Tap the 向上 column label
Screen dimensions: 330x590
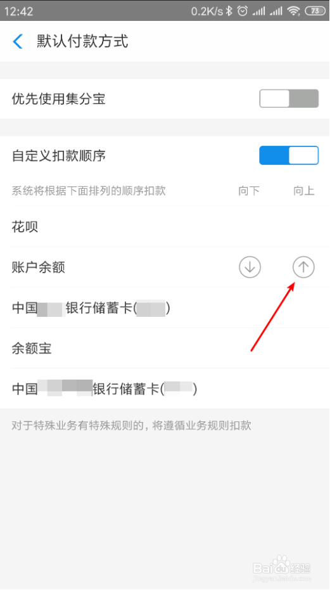[303, 191]
